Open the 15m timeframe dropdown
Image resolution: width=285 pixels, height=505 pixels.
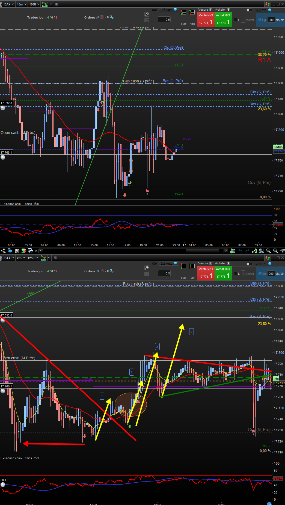(21, 4)
